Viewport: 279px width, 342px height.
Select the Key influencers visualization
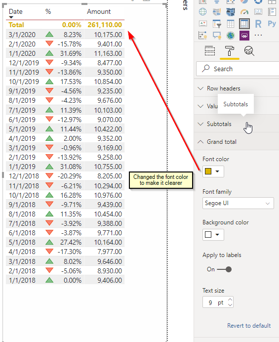point(203,35)
